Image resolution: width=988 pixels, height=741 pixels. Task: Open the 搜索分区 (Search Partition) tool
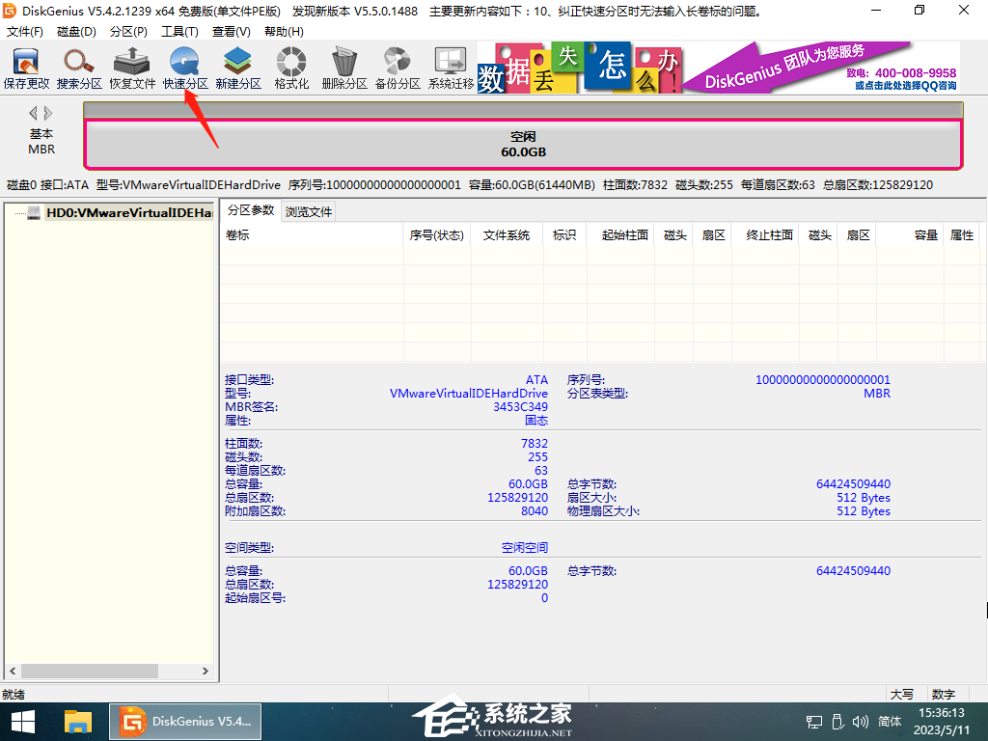click(x=79, y=68)
